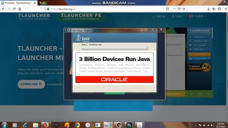Open Google Chrome from taskbar

pos(77,125)
